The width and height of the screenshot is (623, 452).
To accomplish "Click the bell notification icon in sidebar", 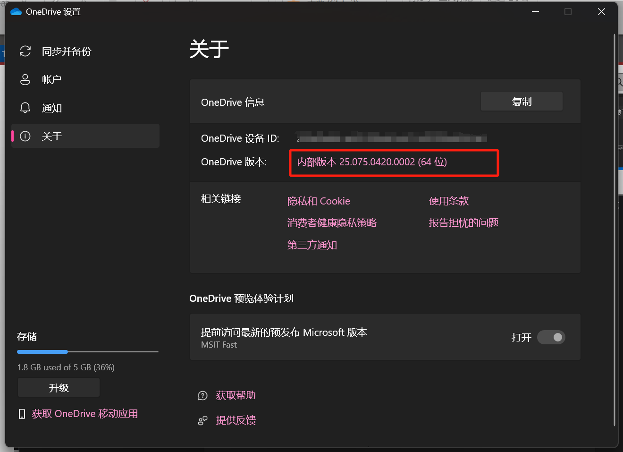I will (25, 108).
